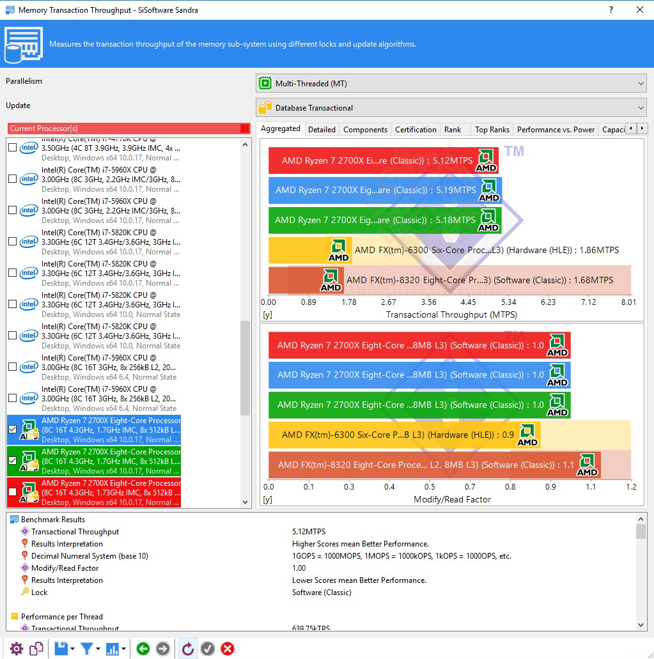Switch to the Components tab
The height and width of the screenshot is (659, 654).
pyautogui.click(x=365, y=130)
